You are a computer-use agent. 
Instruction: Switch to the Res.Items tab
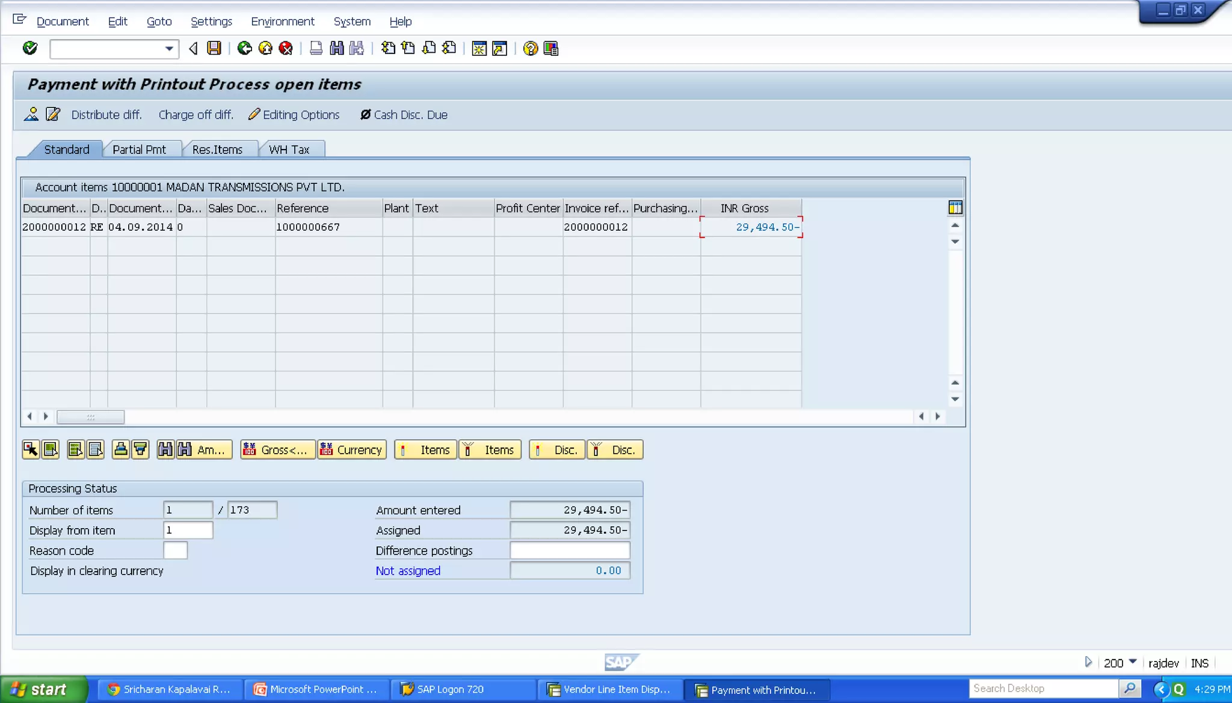point(217,150)
